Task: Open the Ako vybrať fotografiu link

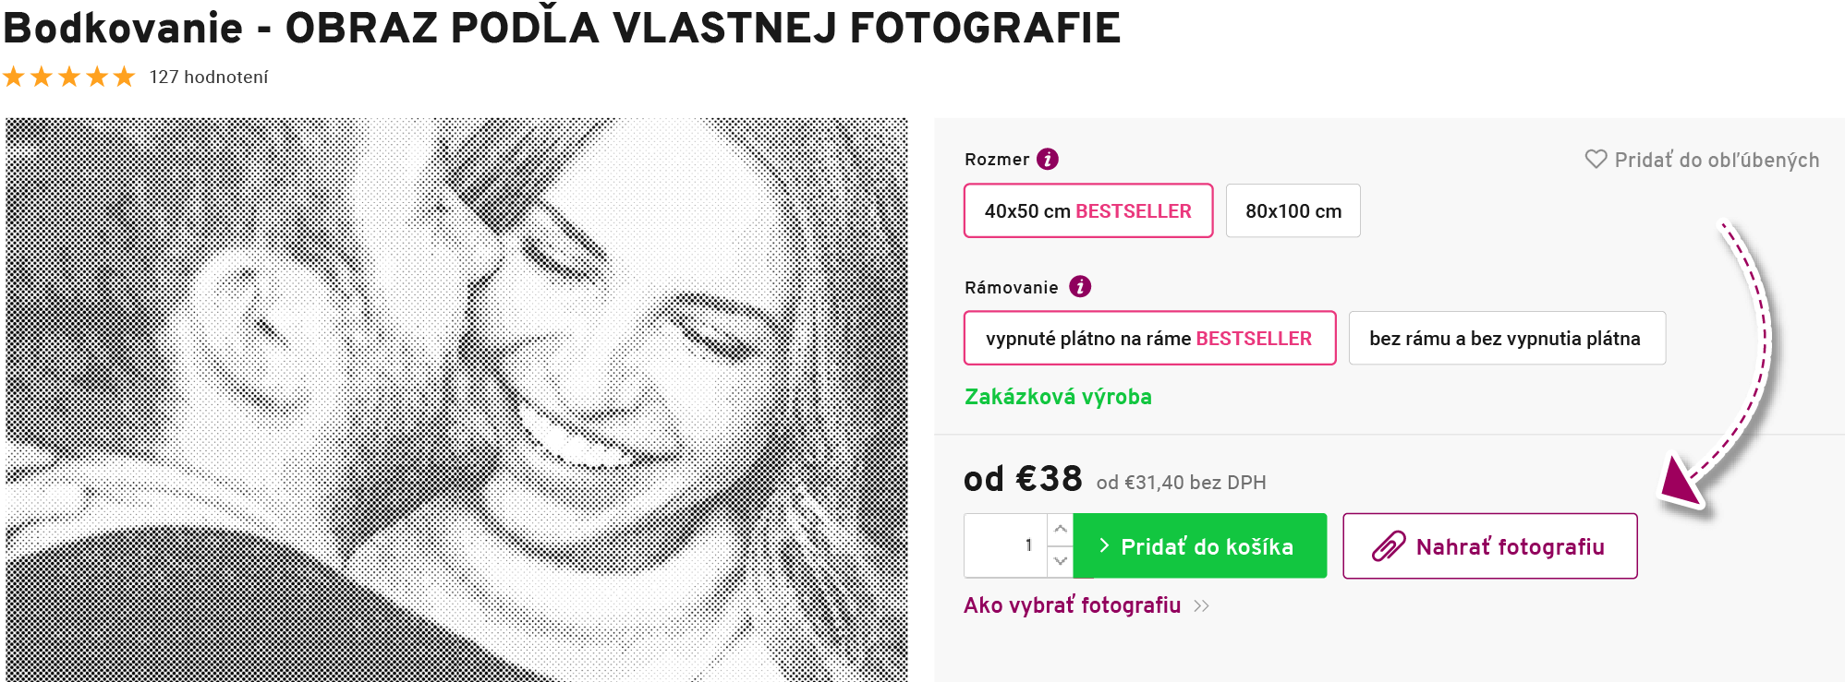Action: (x=1073, y=605)
